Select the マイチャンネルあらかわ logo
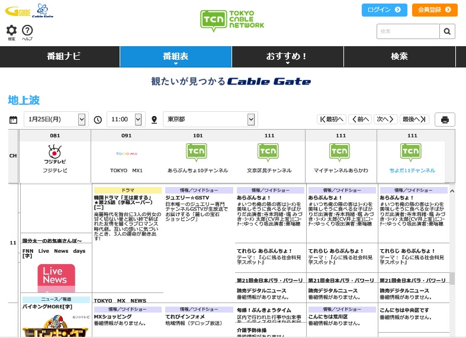The height and width of the screenshot is (338, 466). (339, 152)
